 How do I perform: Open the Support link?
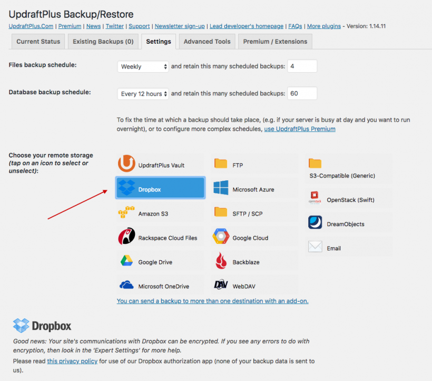[139, 26]
